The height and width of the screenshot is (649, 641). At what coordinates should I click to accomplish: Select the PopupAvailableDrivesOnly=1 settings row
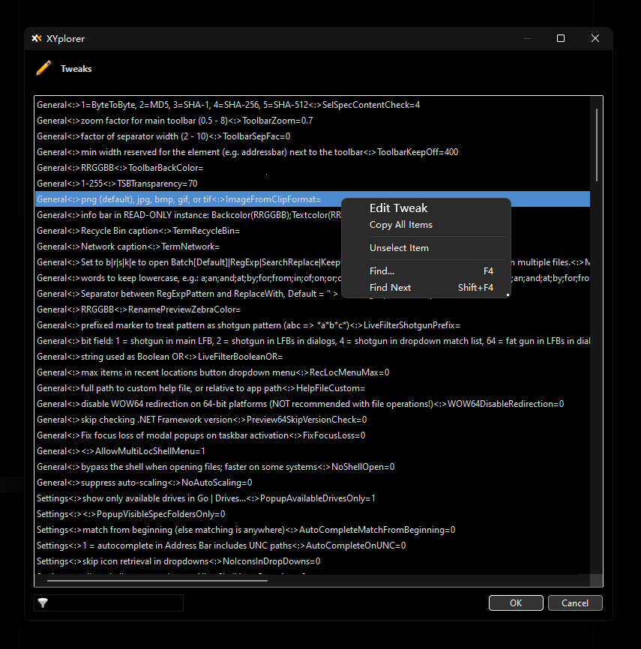click(x=206, y=498)
